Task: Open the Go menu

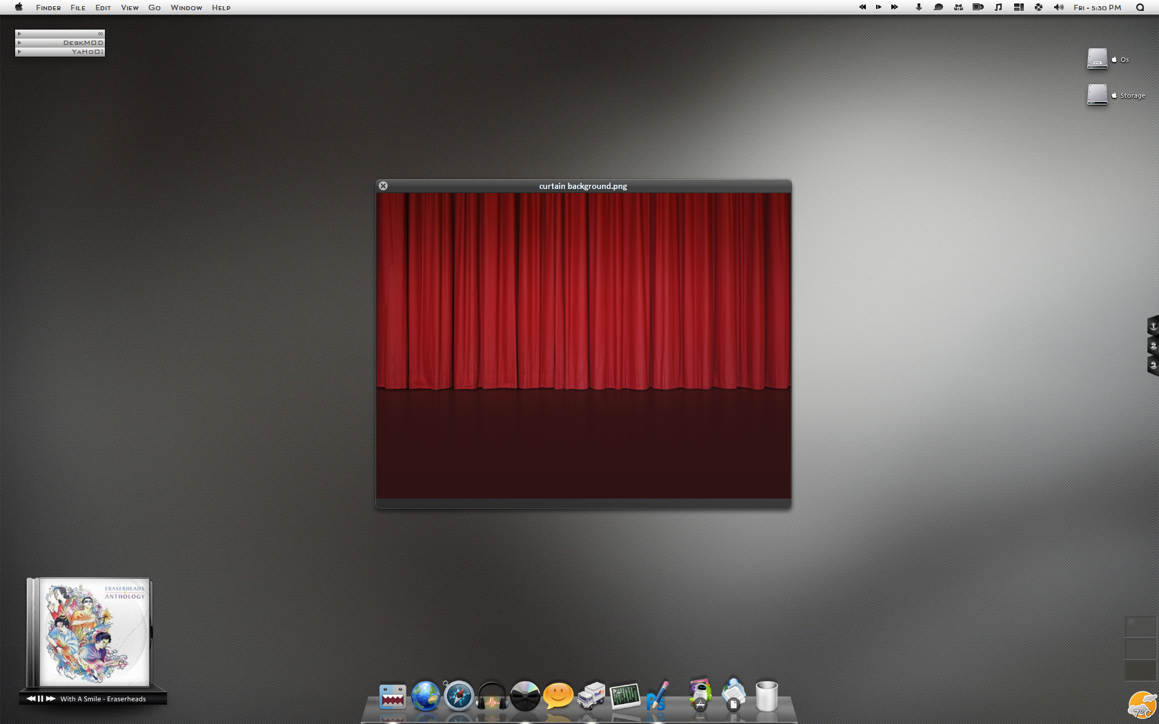Action: (155, 8)
